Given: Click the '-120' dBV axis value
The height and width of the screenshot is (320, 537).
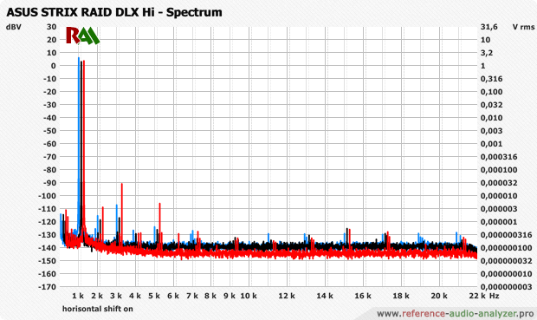Looking at the screenshot, I should click(x=48, y=222).
